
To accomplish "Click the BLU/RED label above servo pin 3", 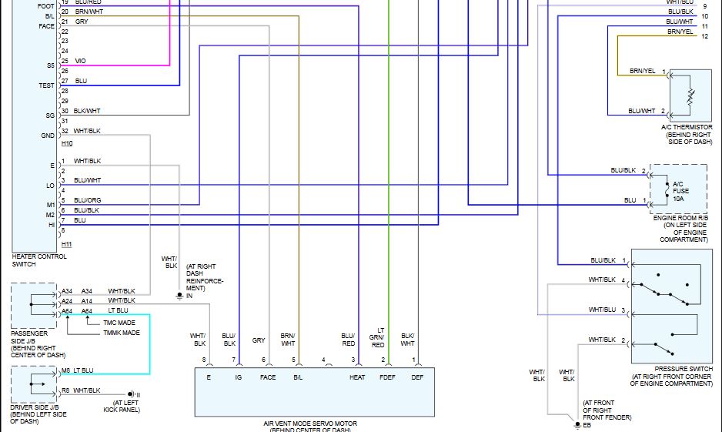I will point(348,340).
